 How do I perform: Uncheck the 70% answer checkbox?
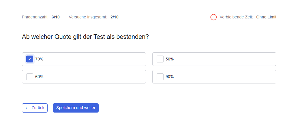(x=30, y=59)
